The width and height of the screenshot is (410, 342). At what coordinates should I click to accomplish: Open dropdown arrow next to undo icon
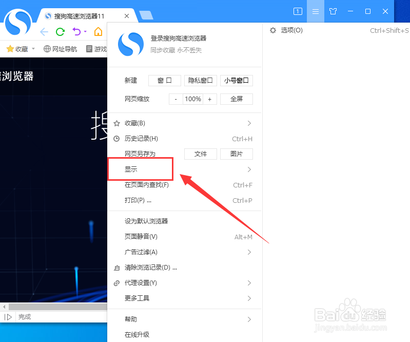85,32
